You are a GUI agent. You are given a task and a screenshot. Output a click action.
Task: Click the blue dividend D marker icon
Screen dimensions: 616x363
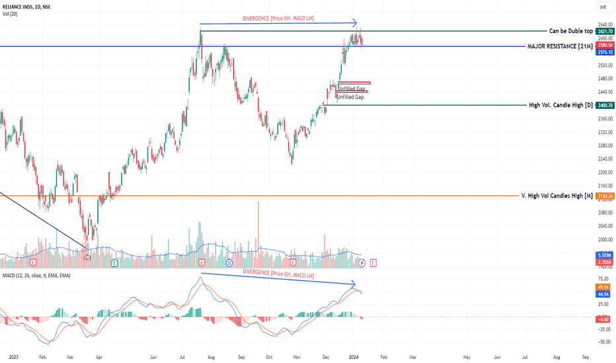click(x=229, y=263)
